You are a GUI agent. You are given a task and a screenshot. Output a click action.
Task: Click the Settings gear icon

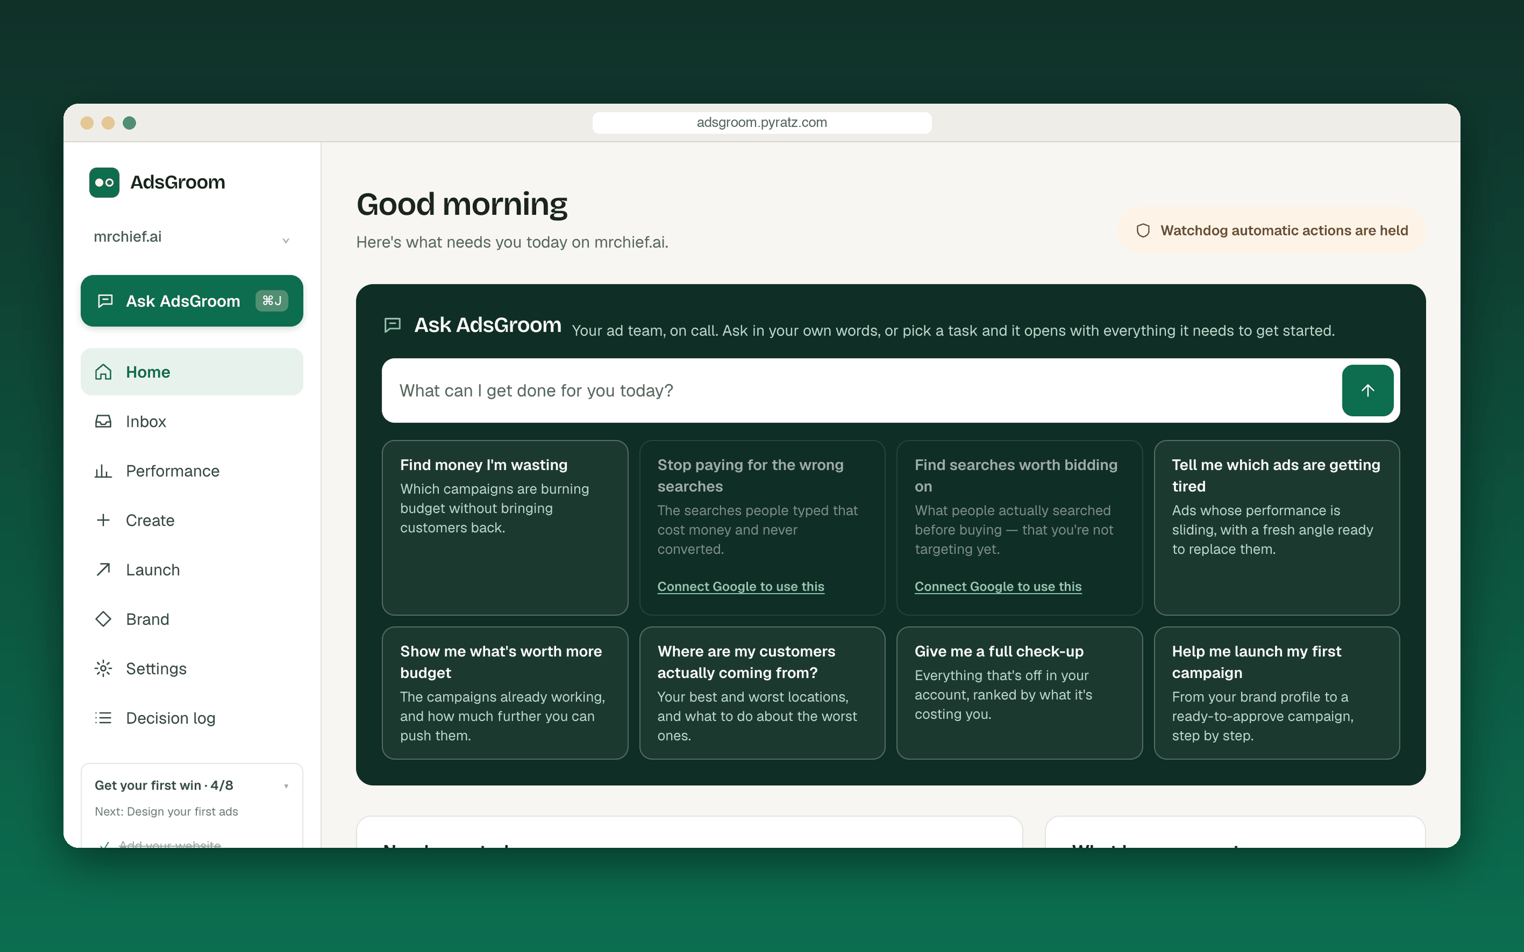103,668
